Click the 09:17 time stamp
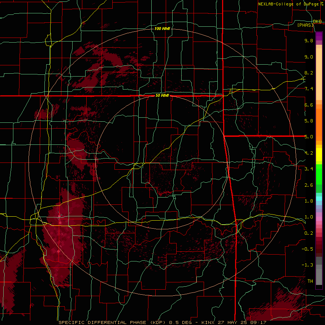Screen dimensions: 325x325 pyautogui.click(x=259, y=322)
